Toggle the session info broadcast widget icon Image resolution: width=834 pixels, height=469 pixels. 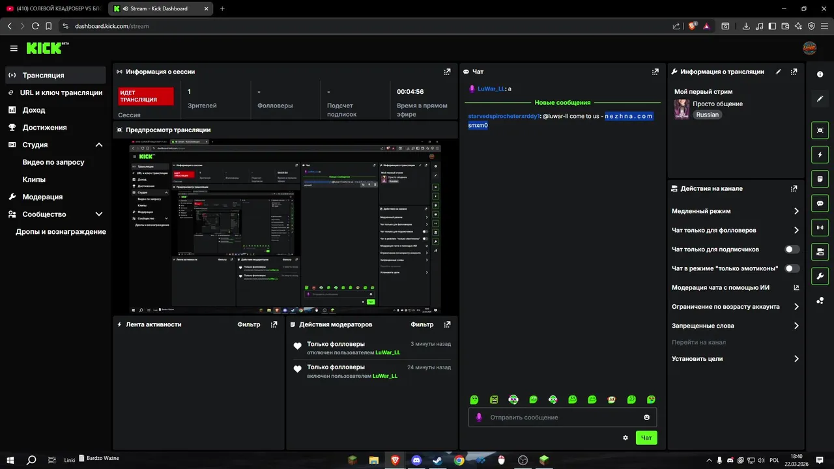(x=820, y=227)
